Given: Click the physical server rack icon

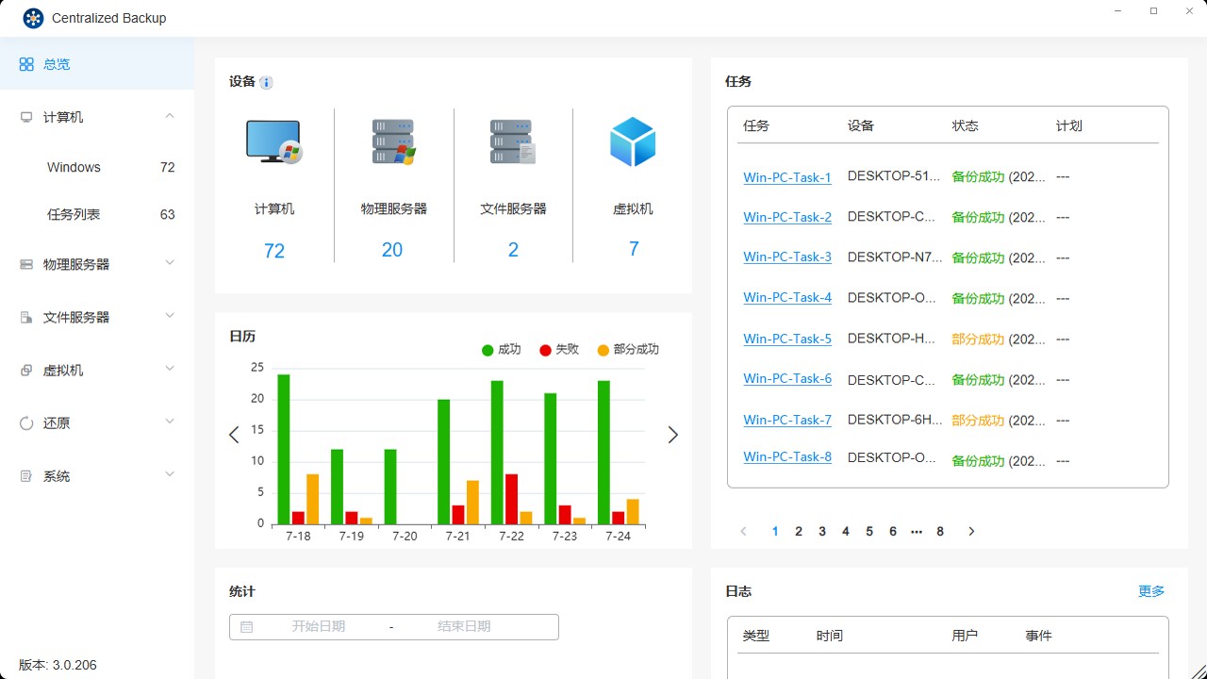Looking at the screenshot, I should click(393, 141).
